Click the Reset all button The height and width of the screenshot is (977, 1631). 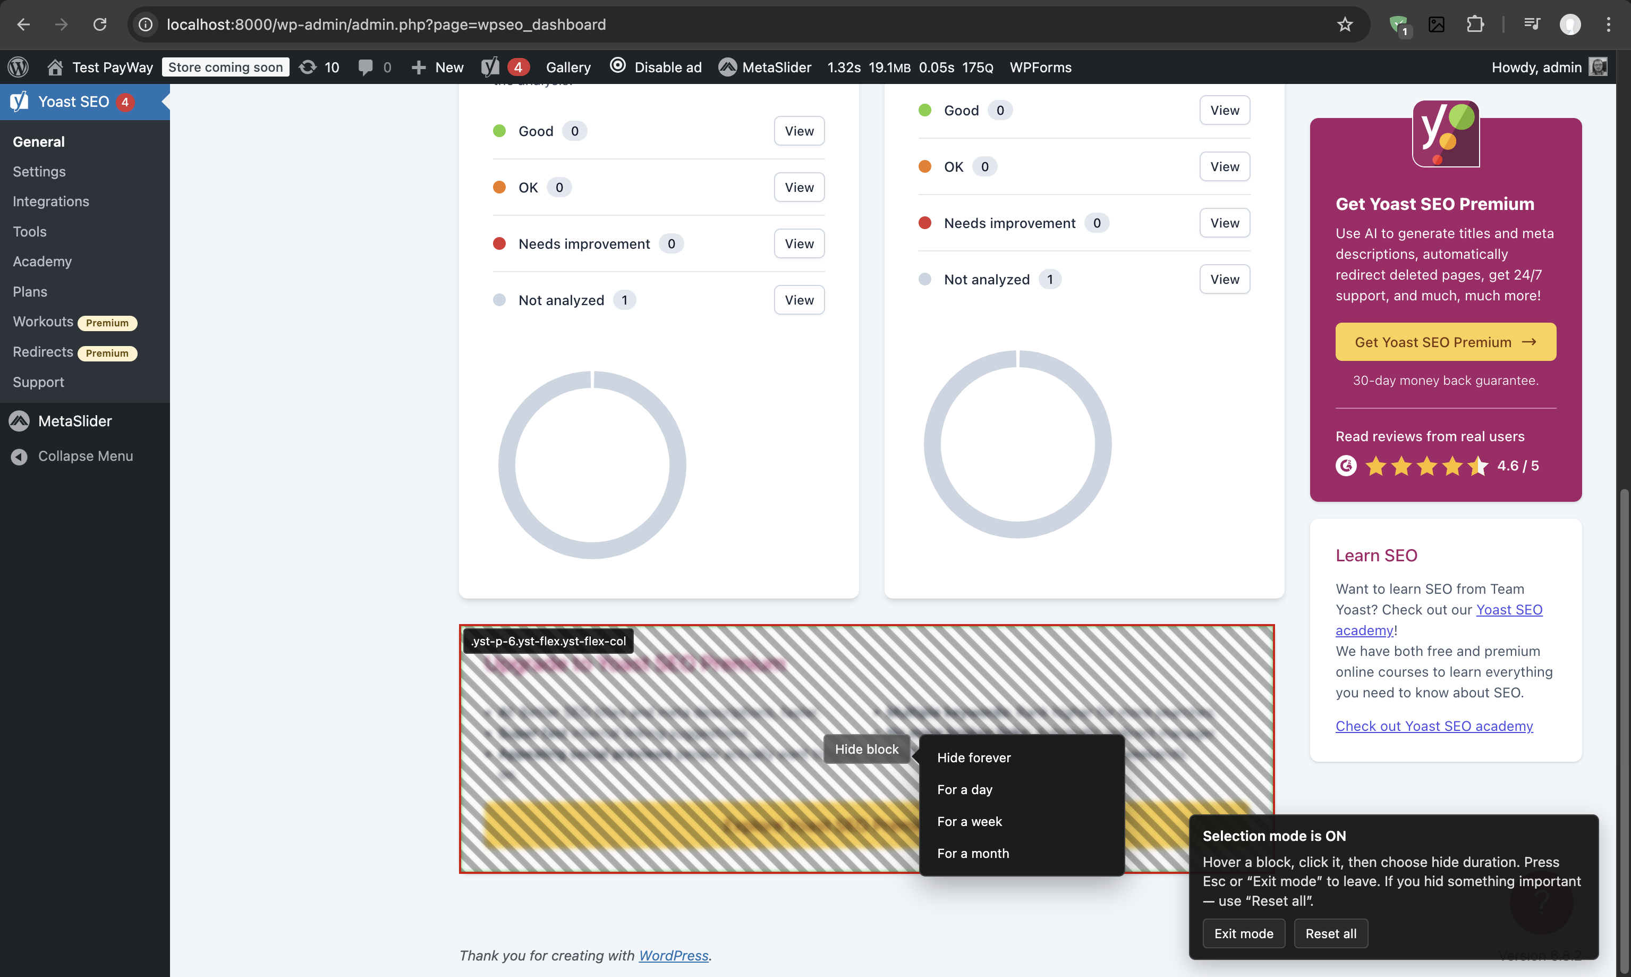pyautogui.click(x=1330, y=933)
